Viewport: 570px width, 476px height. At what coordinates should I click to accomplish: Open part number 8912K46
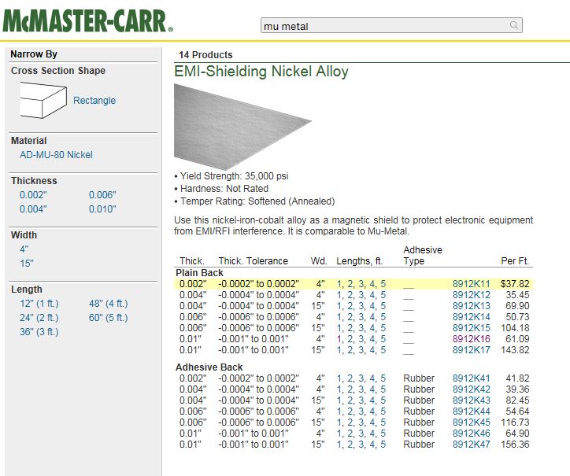coord(471,434)
